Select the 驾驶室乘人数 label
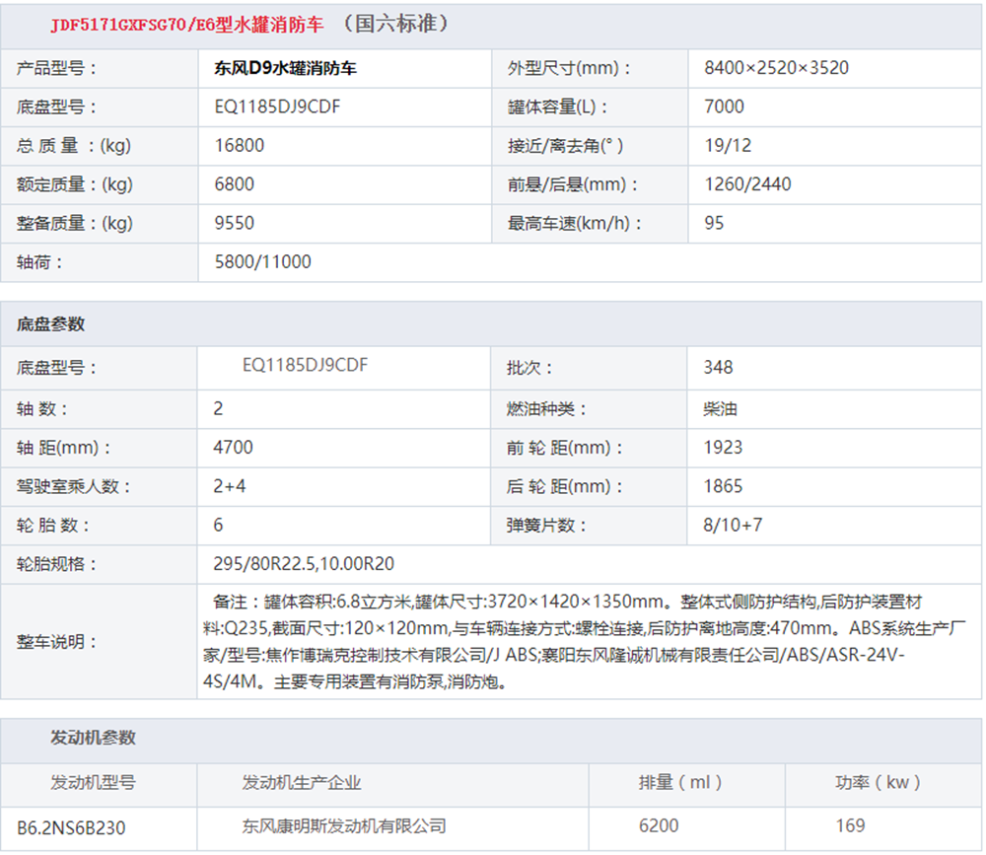 [73, 487]
